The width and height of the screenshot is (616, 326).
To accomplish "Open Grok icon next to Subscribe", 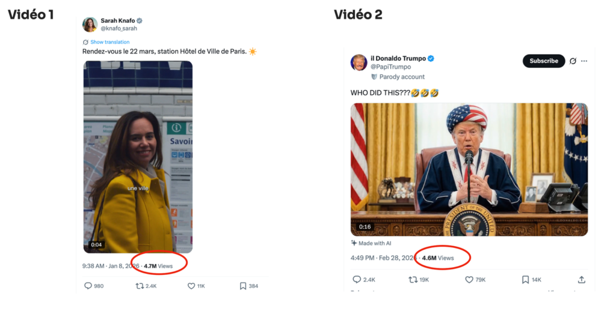I will 573,61.
